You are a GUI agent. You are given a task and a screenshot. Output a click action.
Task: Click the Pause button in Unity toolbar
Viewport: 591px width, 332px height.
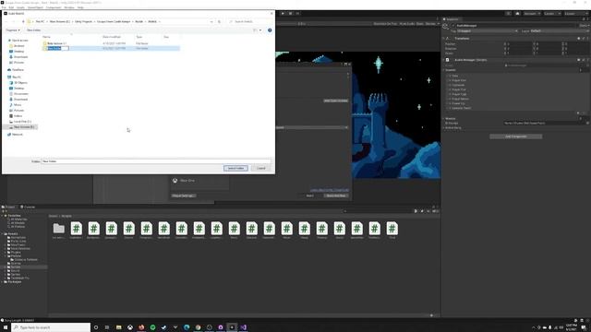pyautogui.click(x=290, y=14)
